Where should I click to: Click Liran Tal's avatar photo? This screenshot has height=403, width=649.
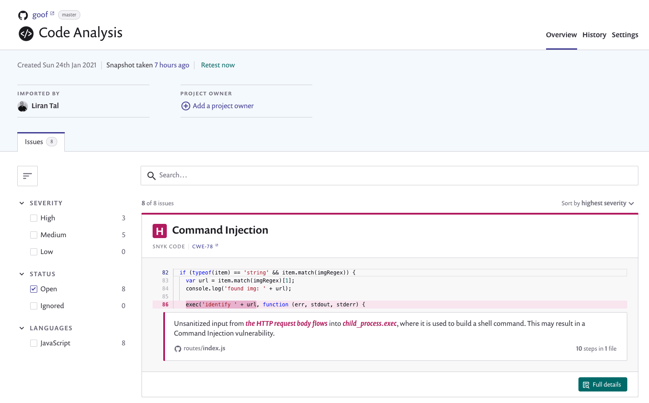pyautogui.click(x=23, y=106)
